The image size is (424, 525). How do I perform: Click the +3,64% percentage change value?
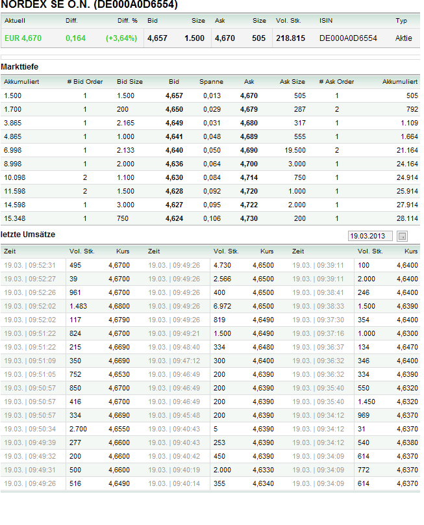click(x=121, y=38)
